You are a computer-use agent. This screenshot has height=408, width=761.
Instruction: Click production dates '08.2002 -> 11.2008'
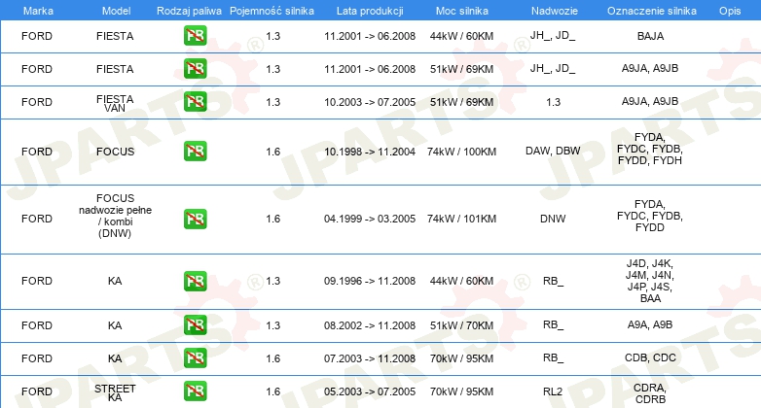pos(370,325)
